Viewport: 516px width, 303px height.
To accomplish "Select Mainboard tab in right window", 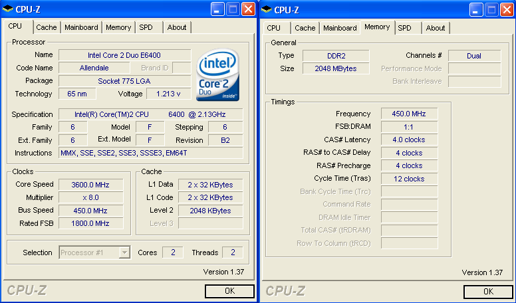I will [x=340, y=28].
